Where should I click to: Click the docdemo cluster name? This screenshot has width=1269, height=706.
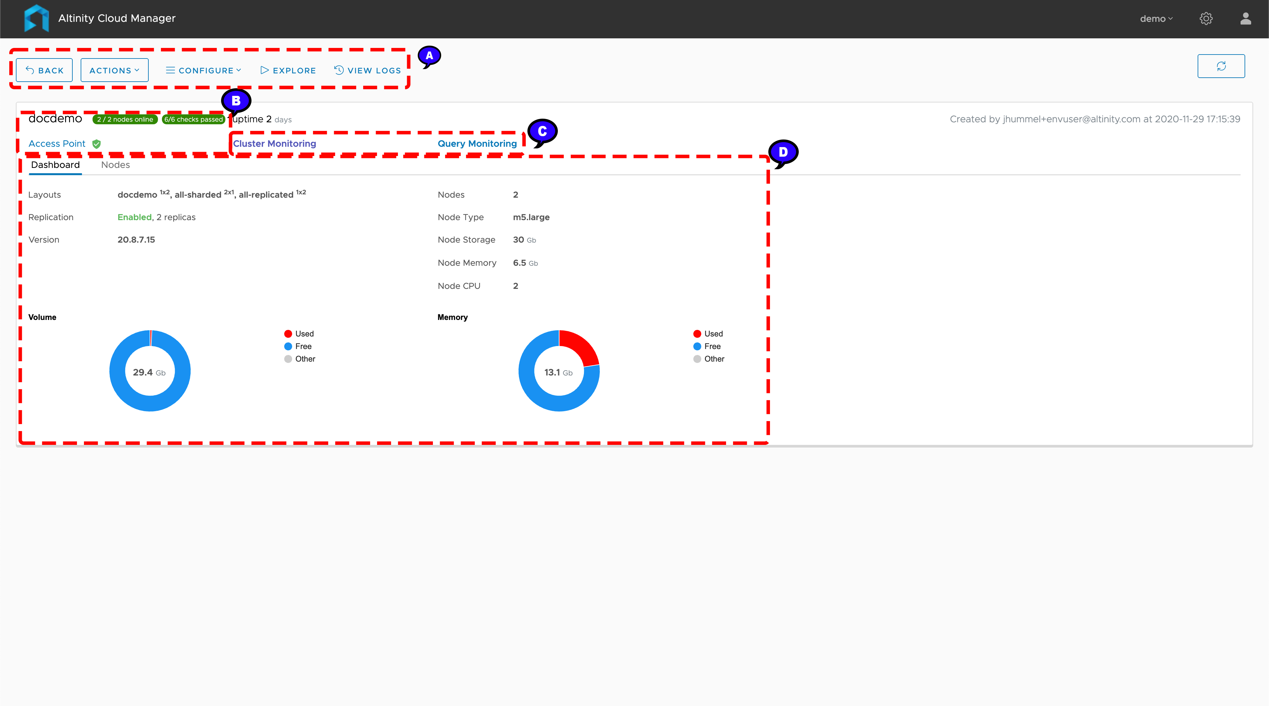click(55, 118)
